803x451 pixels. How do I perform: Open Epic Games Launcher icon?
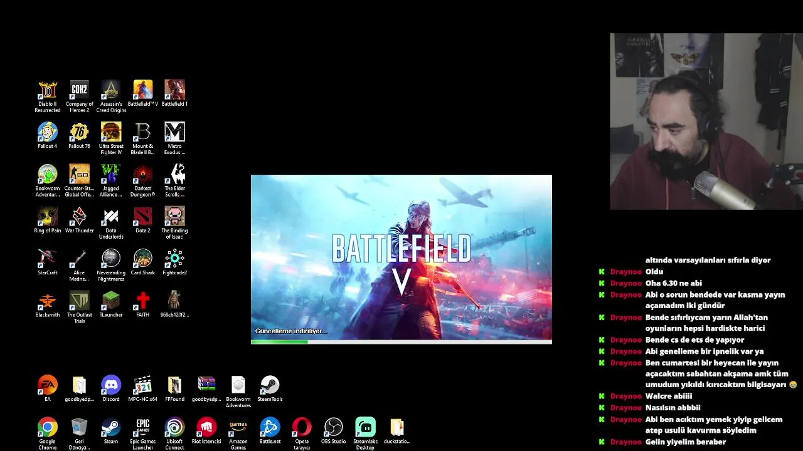(142, 433)
